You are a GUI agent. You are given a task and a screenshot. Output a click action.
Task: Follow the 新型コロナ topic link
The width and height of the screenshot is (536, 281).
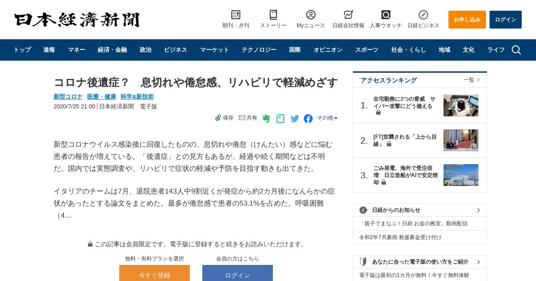tap(68, 96)
